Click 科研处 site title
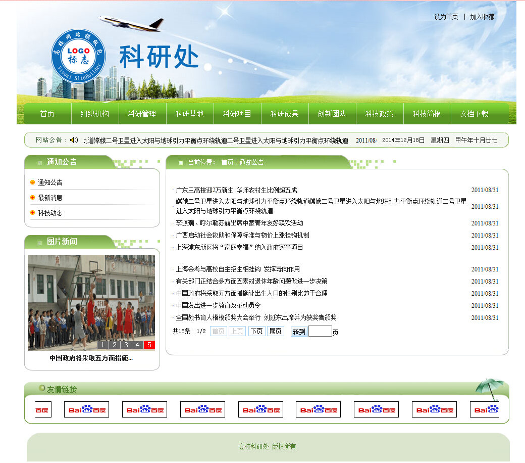 159,57
